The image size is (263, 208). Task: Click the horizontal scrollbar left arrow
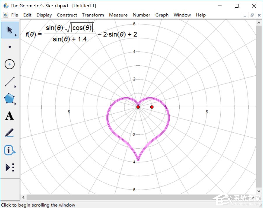point(23,197)
